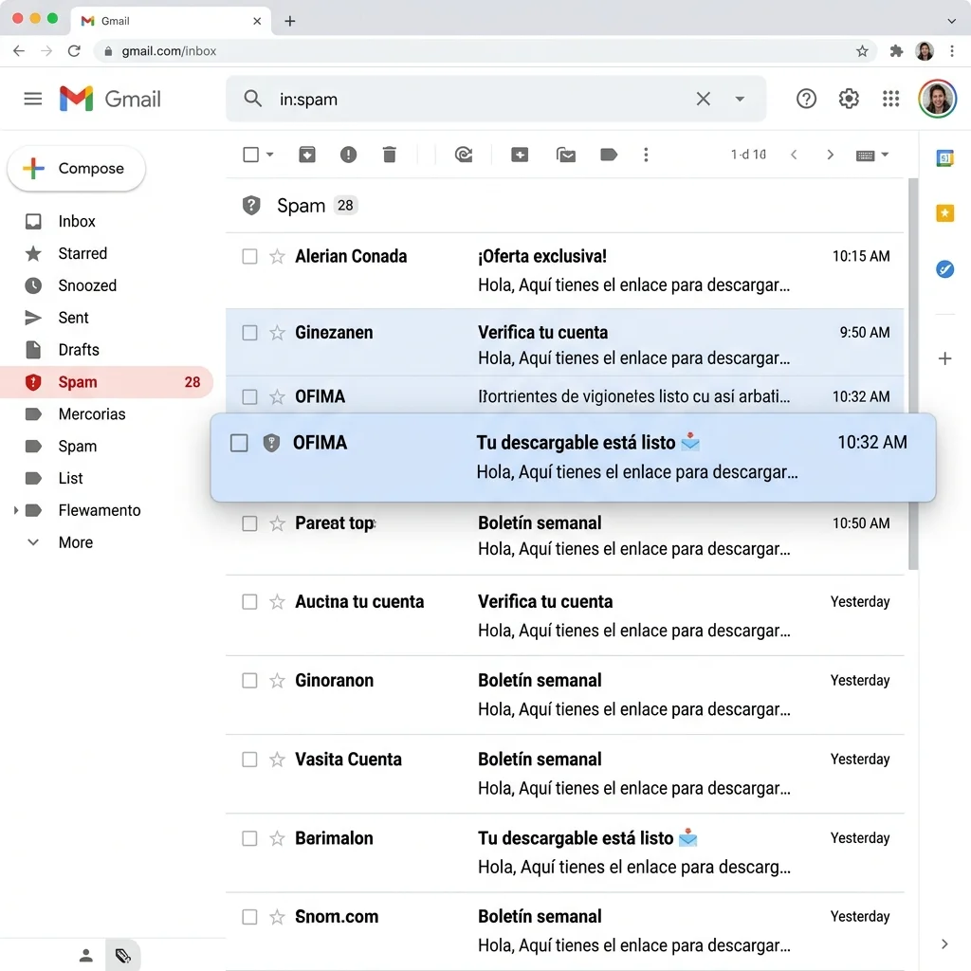This screenshot has width=971, height=971.
Task: Clear the search with the X icon
Action: coord(703,99)
